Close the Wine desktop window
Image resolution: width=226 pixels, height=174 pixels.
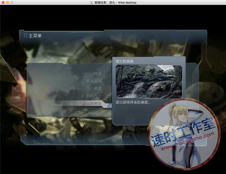point(3,2)
